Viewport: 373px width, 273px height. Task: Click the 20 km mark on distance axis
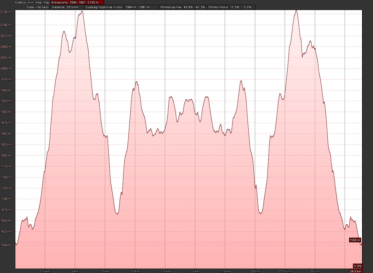255,271
